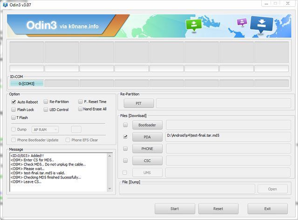Enable Nand Erase All checkbox
298x220 pixels.
coord(80,109)
